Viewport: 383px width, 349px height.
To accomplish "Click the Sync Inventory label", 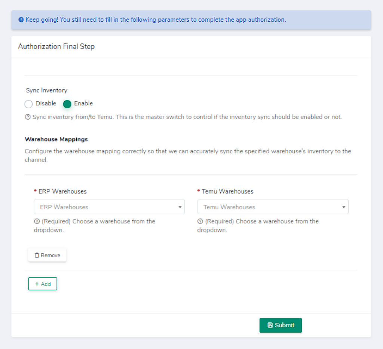I will 47,90.
